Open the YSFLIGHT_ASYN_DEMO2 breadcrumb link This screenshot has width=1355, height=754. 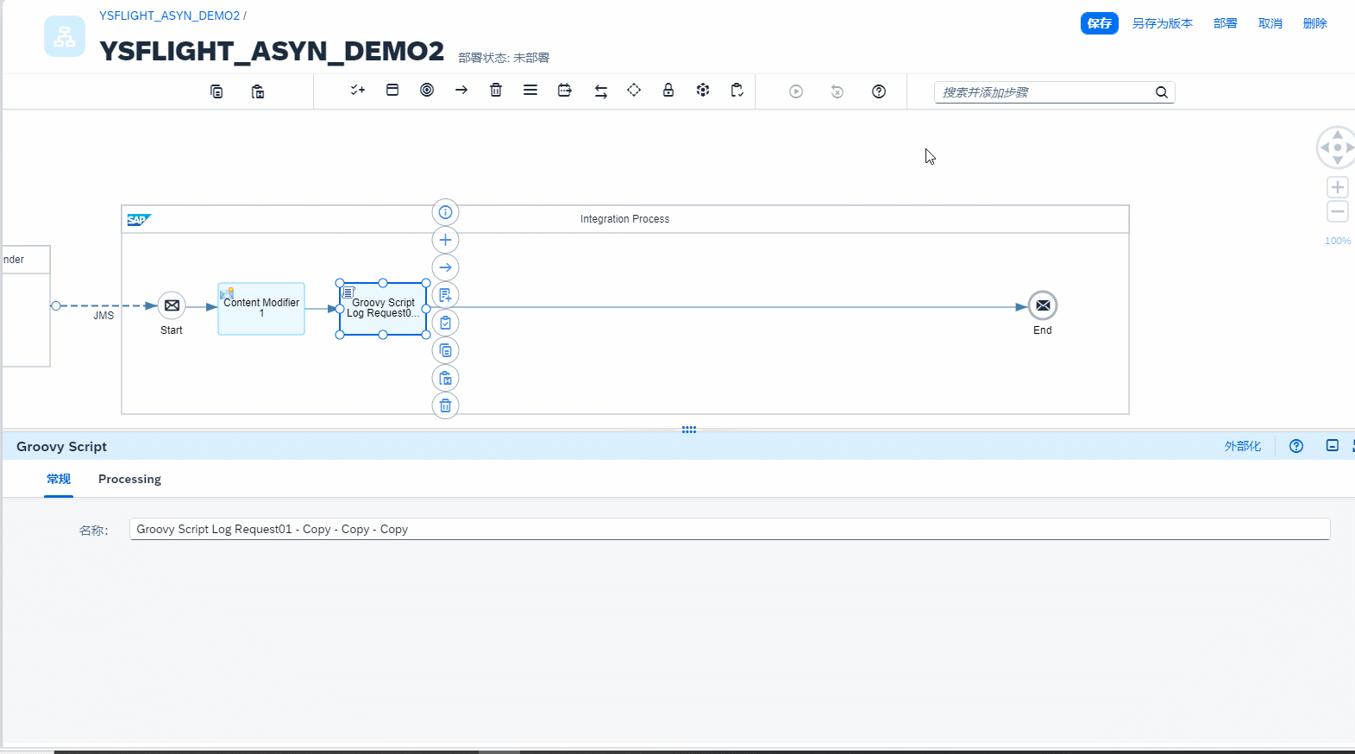tap(170, 16)
